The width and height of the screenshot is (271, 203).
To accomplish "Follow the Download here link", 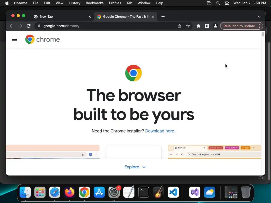I will click(x=160, y=131).
